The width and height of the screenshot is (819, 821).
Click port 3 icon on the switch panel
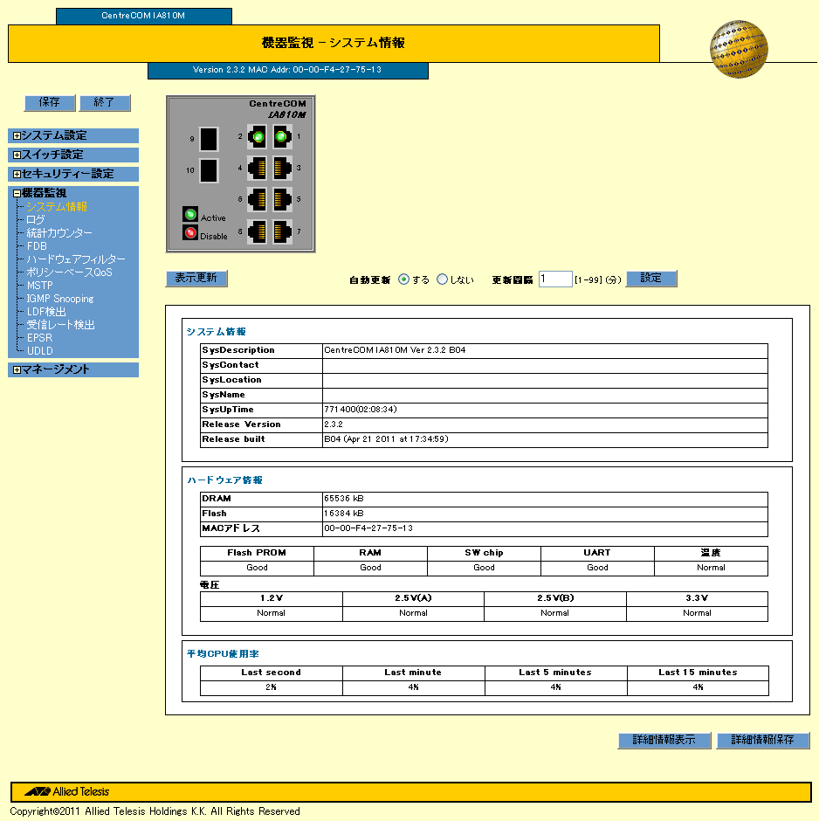pyautogui.click(x=282, y=169)
